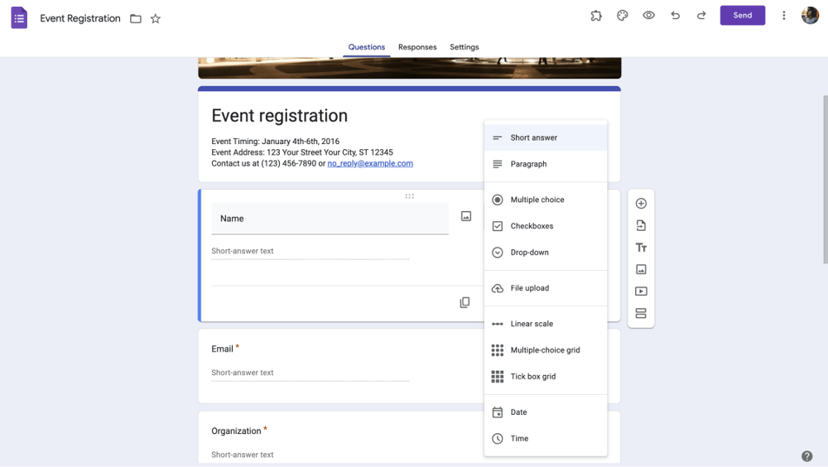The height and width of the screenshot is (467, 828).
Task: Click the import questions icon
Action: click(x=641, y=225)
